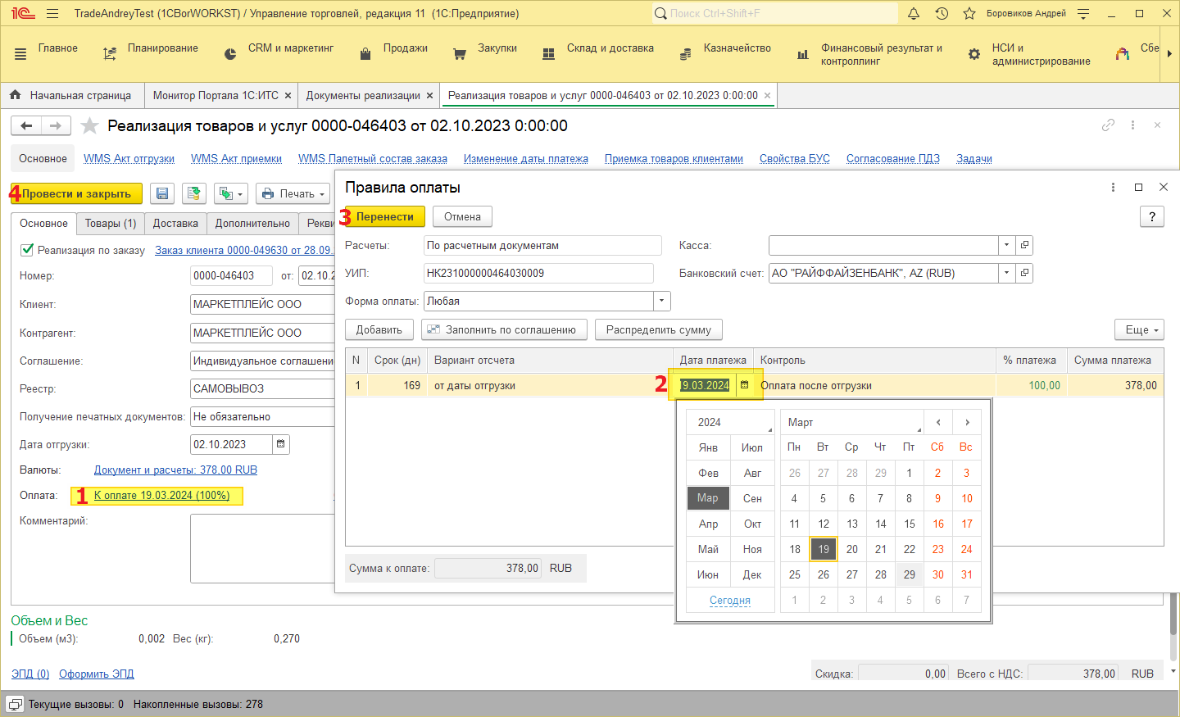
Task: Switch to Документы реализации tab
Action: 363,96
